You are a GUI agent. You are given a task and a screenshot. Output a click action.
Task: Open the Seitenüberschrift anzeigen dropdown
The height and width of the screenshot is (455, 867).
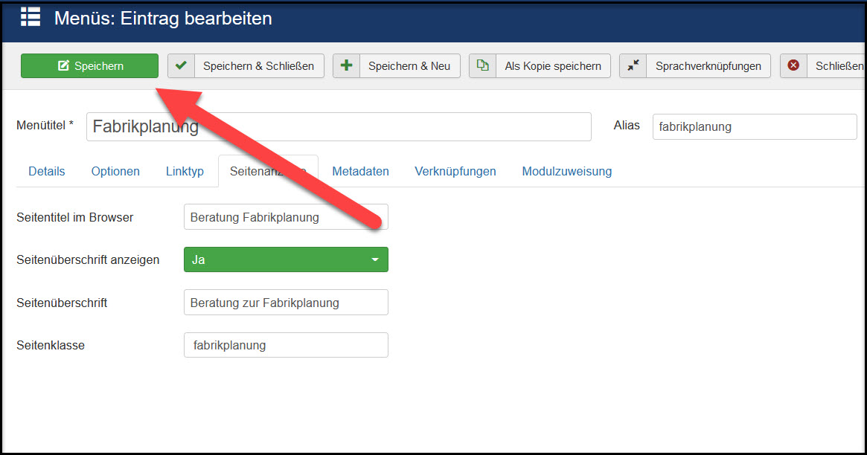pyautogui.click(x=286, y=259)
